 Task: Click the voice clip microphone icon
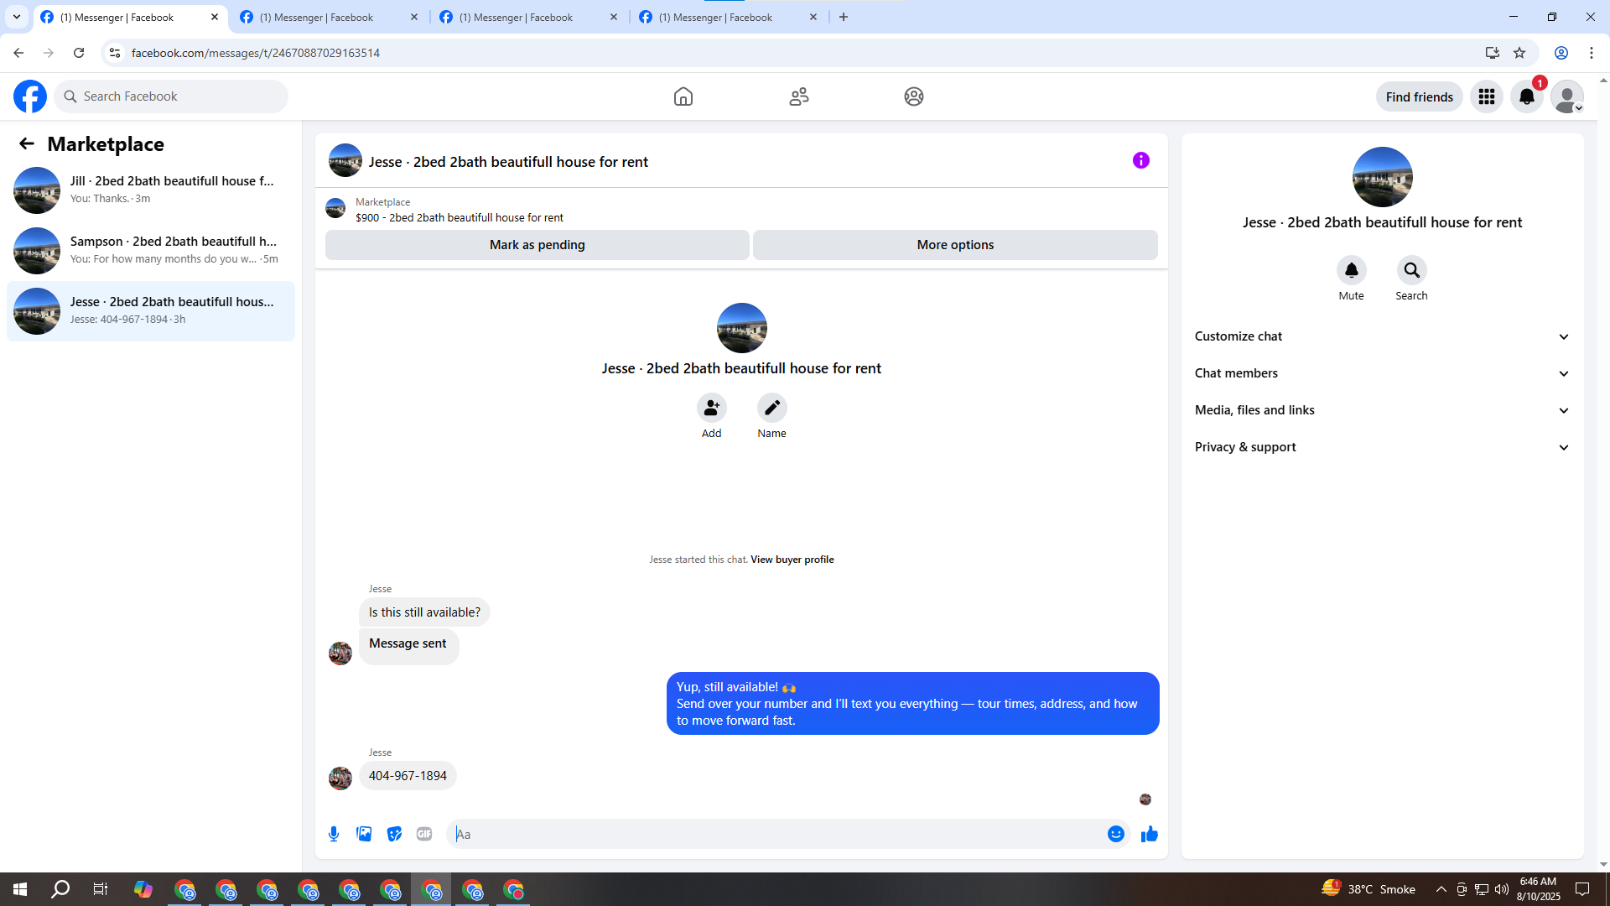334,834
